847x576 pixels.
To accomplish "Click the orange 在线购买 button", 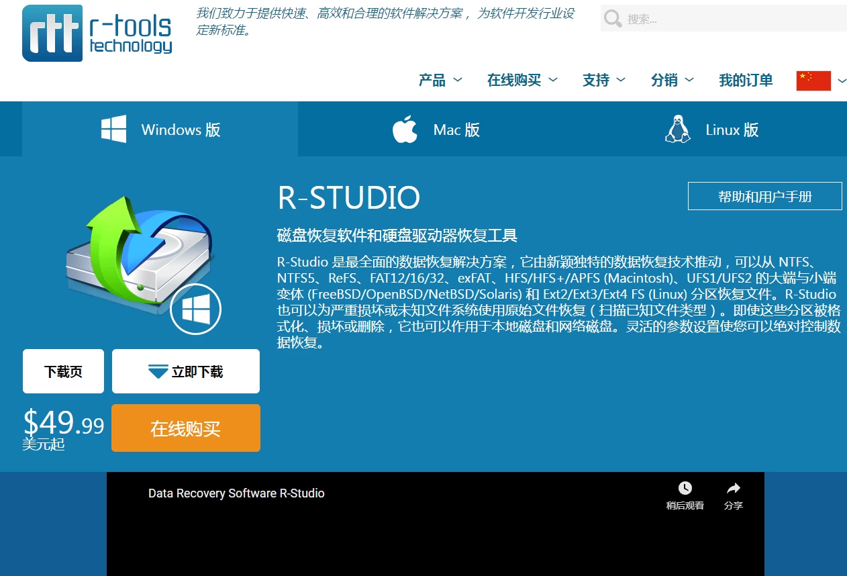I will (x=186, y=428).
